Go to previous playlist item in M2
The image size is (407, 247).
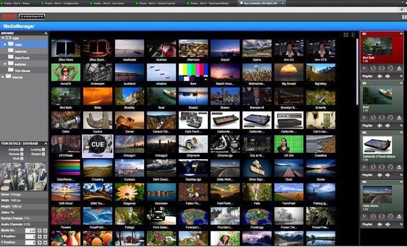tap(380, 126)
